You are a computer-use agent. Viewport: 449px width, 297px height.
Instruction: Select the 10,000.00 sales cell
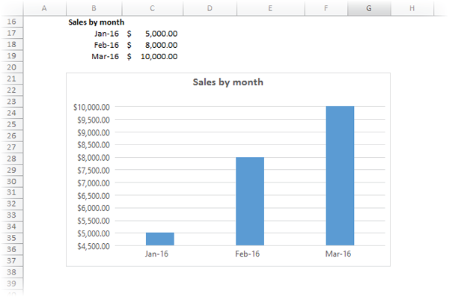coord(153,56)
